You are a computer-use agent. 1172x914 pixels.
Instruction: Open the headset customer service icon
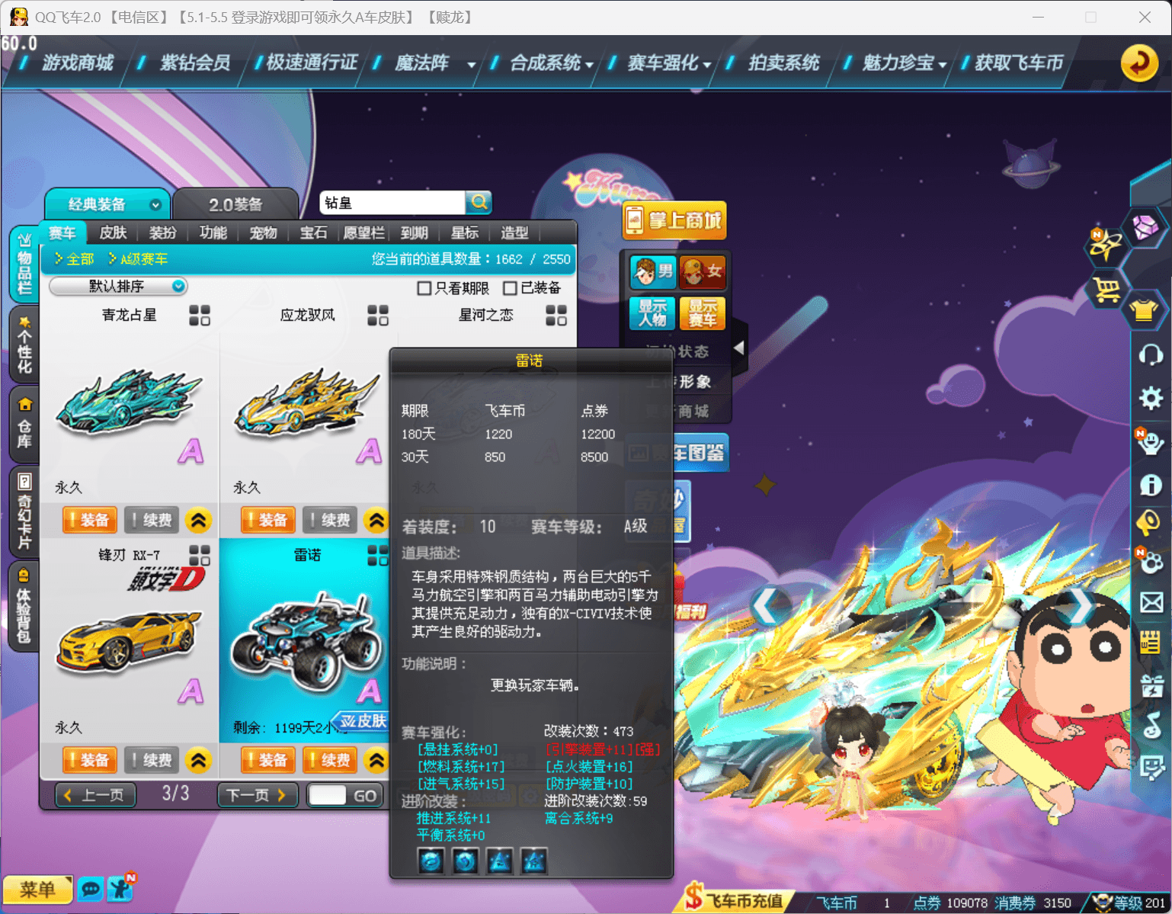tap(1150, 354)
